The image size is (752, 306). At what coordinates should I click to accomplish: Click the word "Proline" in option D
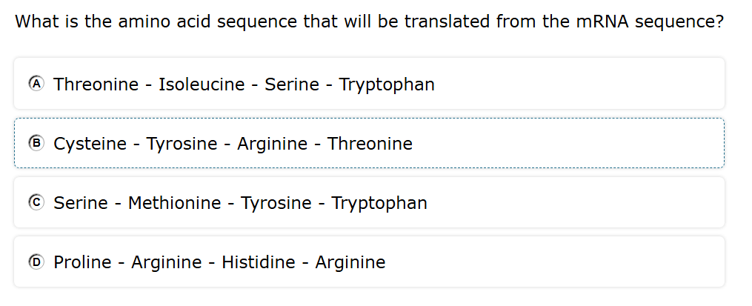pyautogui.click(x=83, y=262)
